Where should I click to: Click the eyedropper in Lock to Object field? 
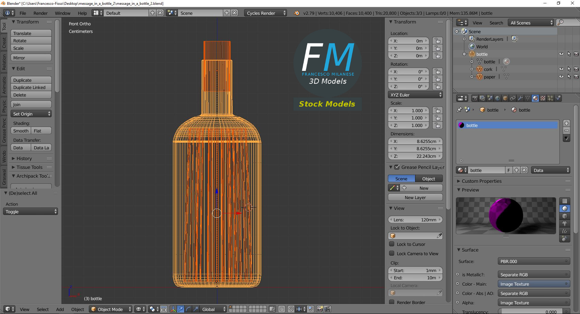click(x=439, y=236)
